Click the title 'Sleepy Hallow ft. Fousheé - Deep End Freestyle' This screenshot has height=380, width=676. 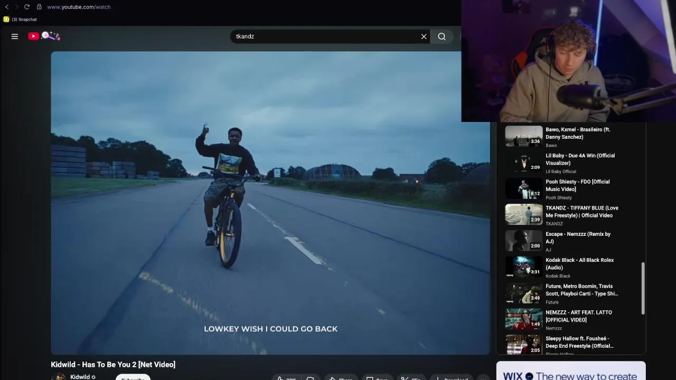click(x=579, y=342)
